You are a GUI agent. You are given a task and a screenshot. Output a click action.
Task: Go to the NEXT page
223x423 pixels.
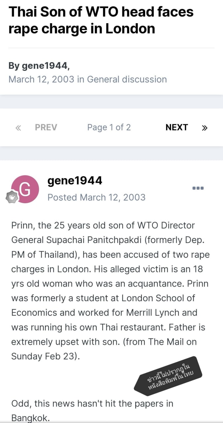pos(176,128)
